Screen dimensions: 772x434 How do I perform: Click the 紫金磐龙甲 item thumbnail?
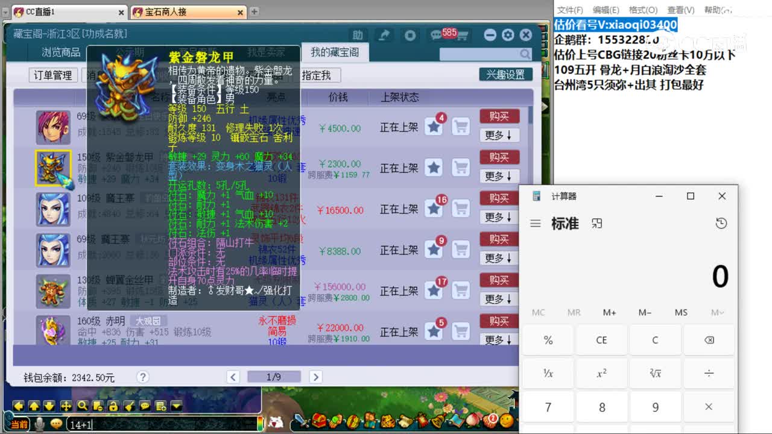[x=54, y=168]
